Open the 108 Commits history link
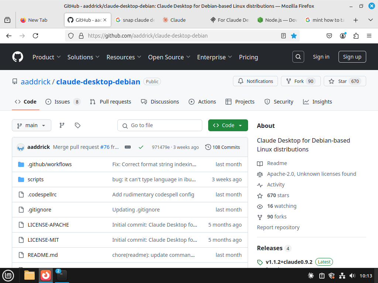The image size is (378, 283). pyautogui.click(x=223, y=147)
